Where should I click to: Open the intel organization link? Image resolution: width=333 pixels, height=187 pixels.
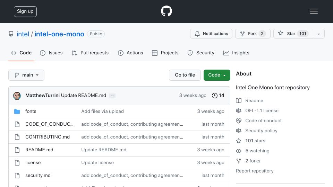point(23,34)
